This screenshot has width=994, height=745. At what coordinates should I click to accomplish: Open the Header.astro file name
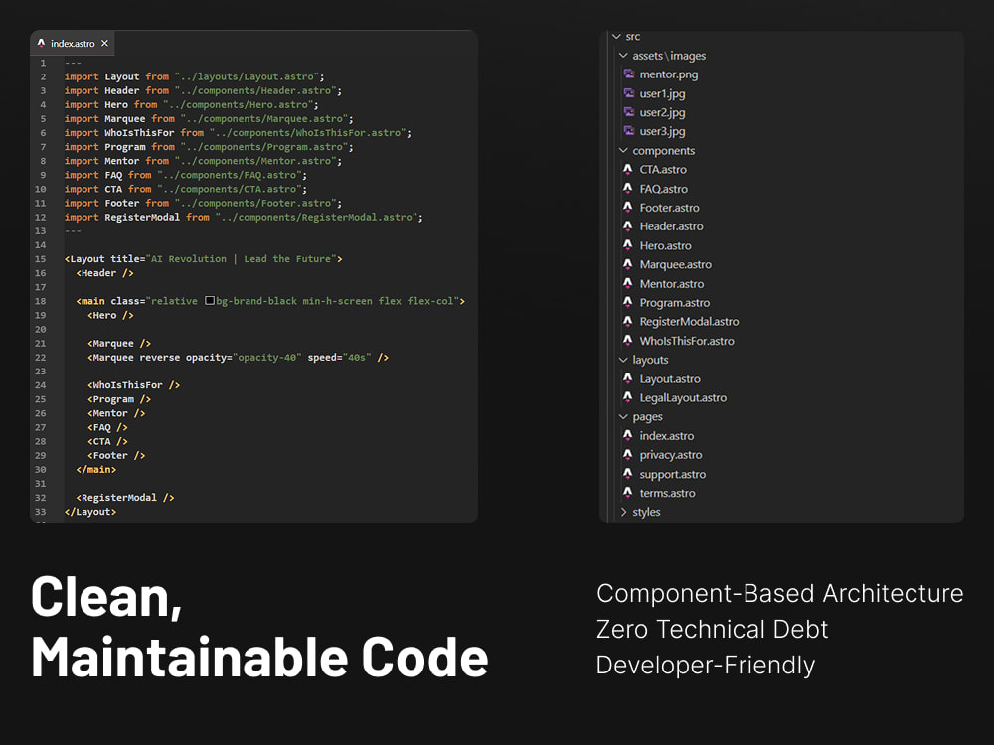pyautogui.click(x=671, y=226)
